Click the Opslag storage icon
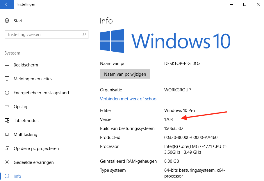The width and height of the screenshot is (264, 181). pos(7,107)
